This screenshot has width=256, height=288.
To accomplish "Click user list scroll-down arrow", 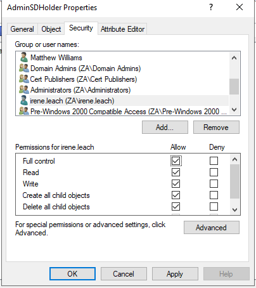I will pos(234,110).
